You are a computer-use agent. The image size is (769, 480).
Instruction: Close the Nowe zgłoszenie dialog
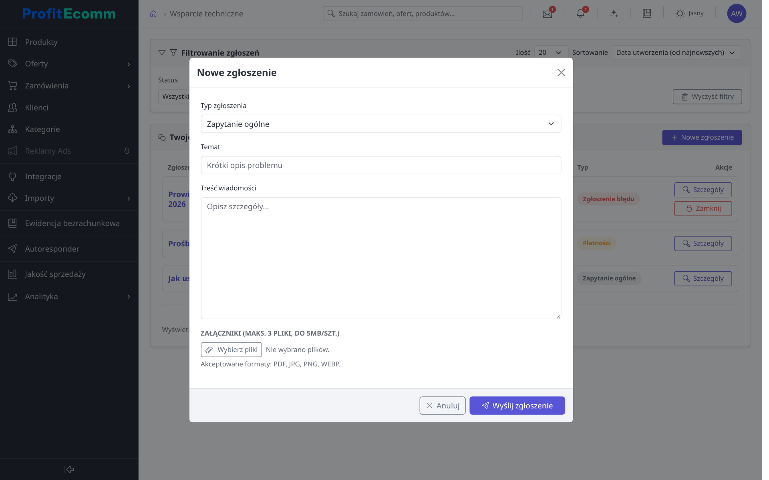coord(561,72)
